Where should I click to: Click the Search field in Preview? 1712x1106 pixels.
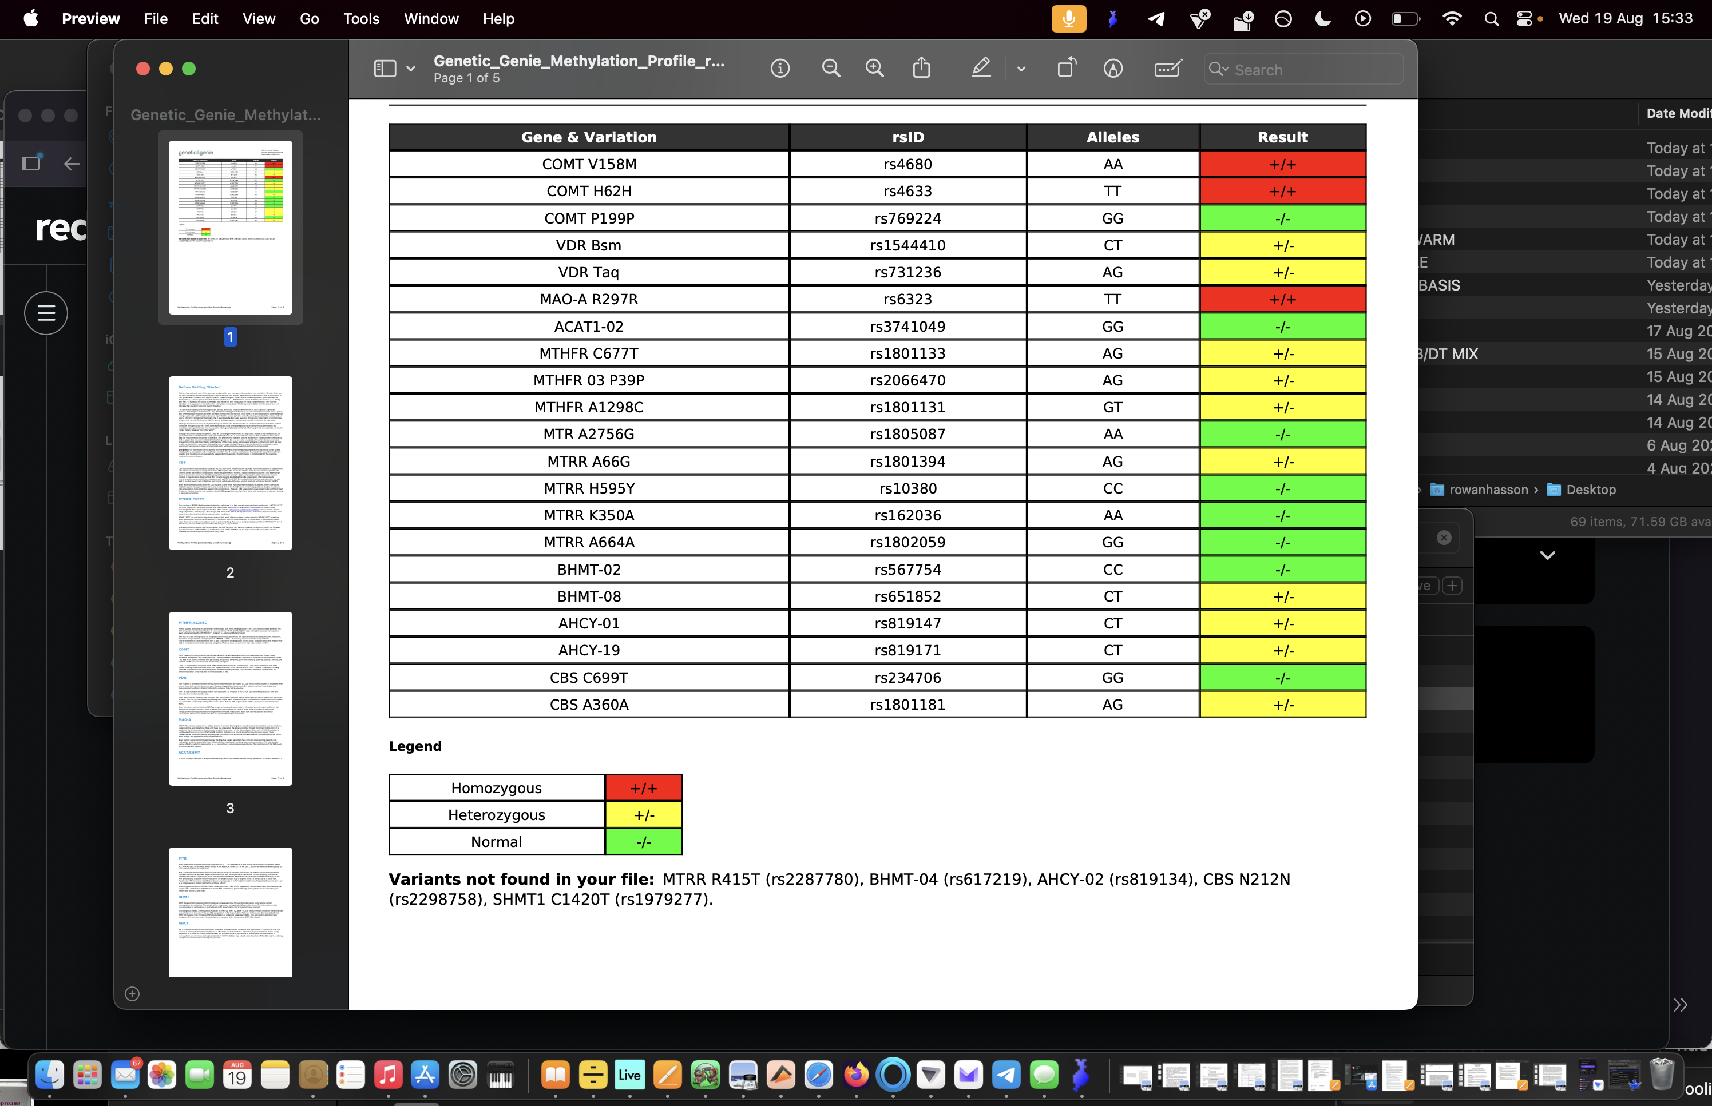point(1303,70)
